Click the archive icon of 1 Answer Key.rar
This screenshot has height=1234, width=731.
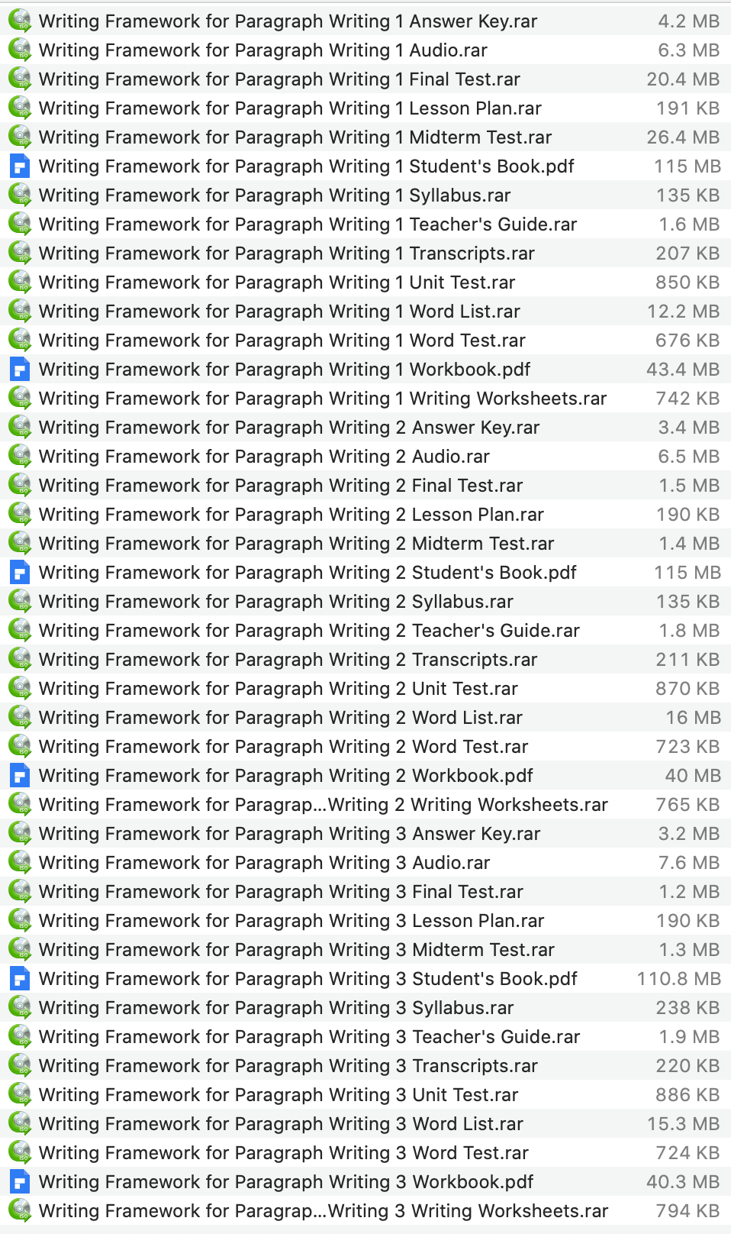(20, 21)
